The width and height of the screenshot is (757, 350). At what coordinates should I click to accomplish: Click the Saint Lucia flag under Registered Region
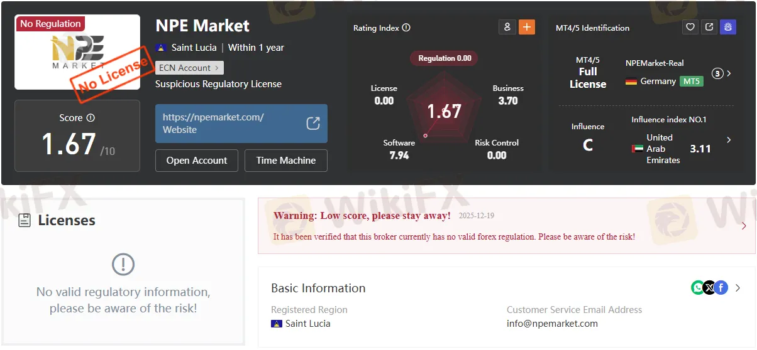click(276, 324)
